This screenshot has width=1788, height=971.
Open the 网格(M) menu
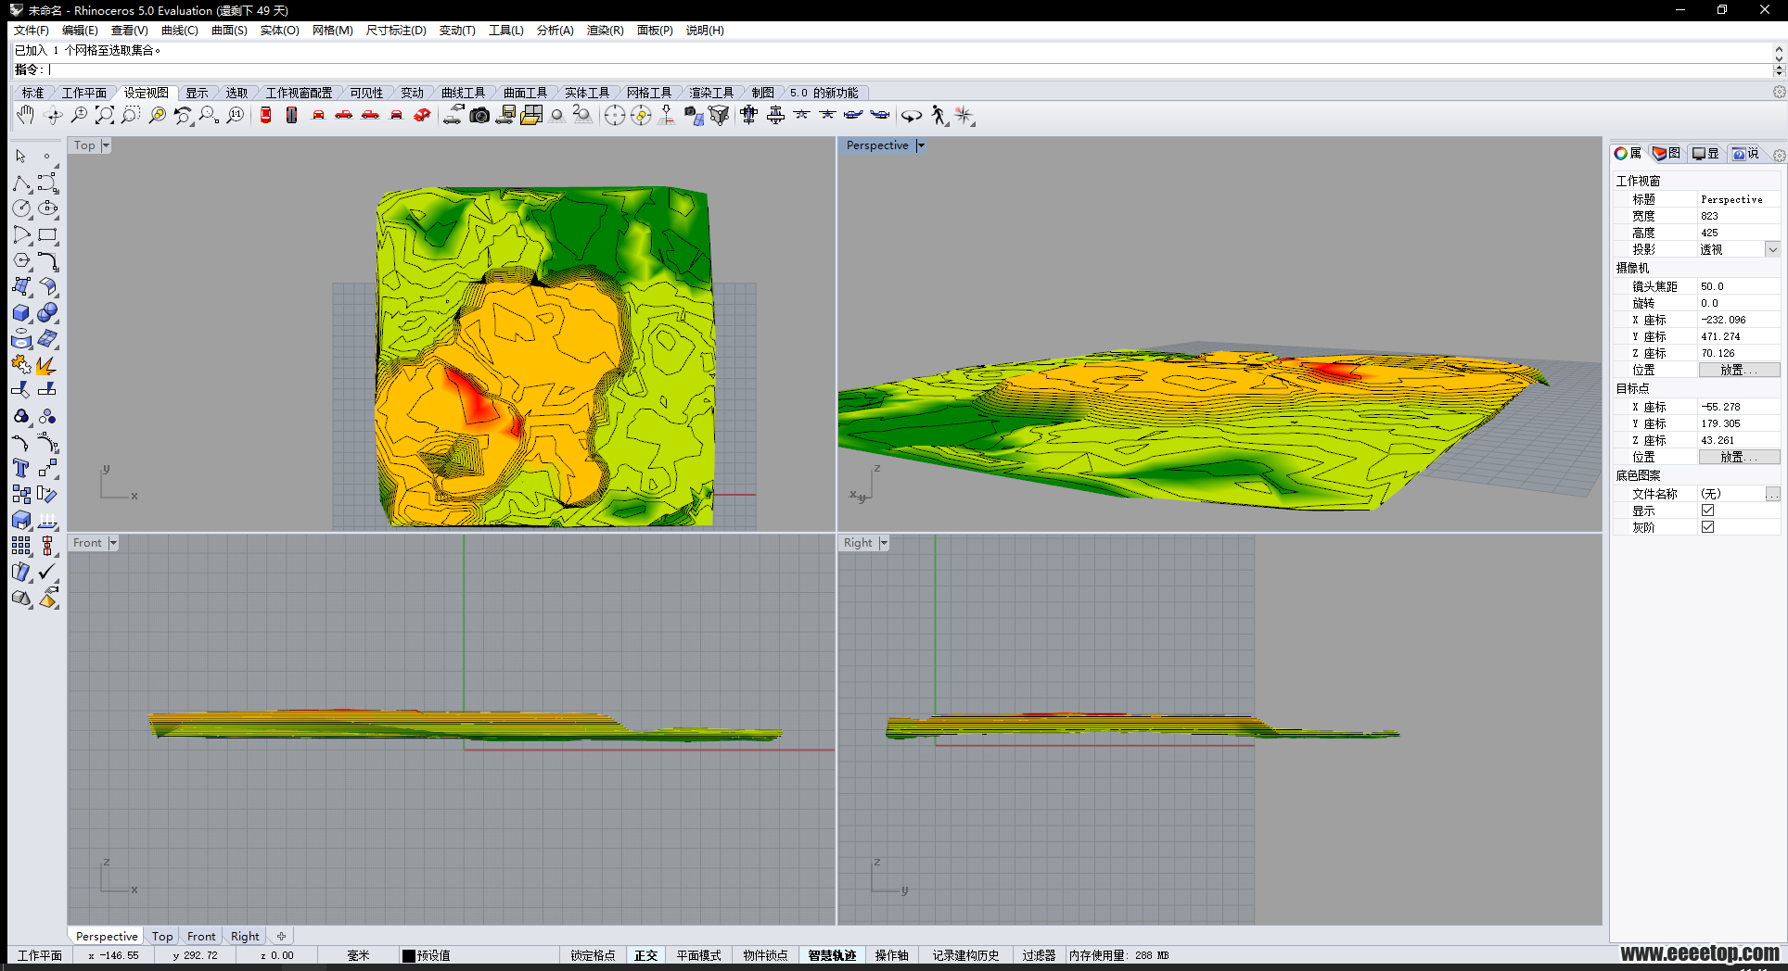(x=332, y=31)
